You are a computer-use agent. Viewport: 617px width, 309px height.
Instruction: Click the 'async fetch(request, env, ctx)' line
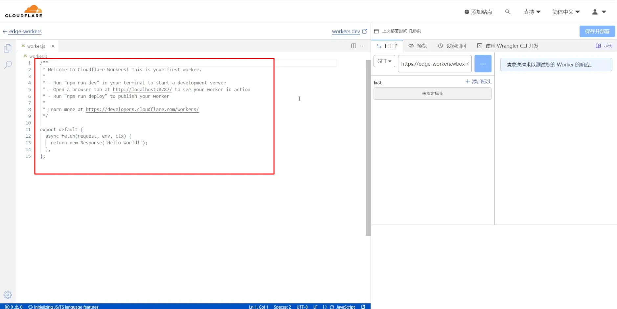(x=88, y=136)
